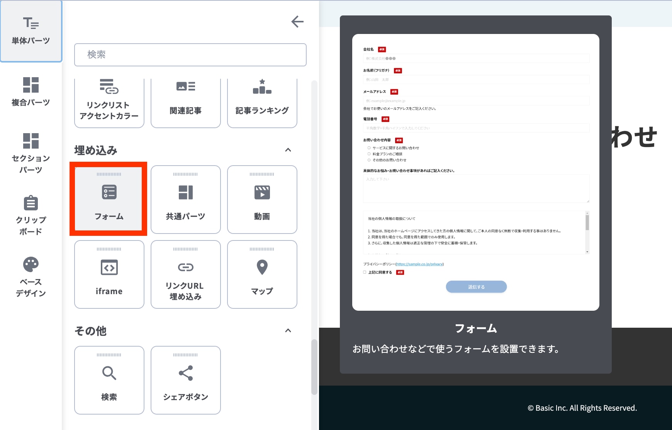The width and height of the screenshot is (672, 430).
Task: Open the sample.co.jp/privacy link
Action: 419,264
